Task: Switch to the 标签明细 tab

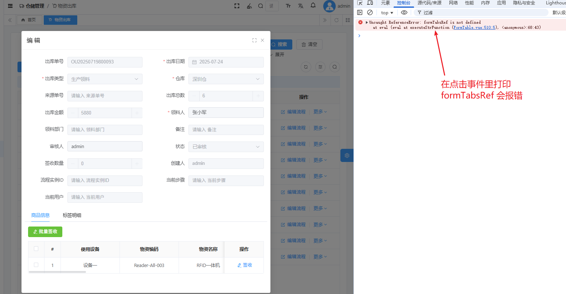Action: click(72, 215)
